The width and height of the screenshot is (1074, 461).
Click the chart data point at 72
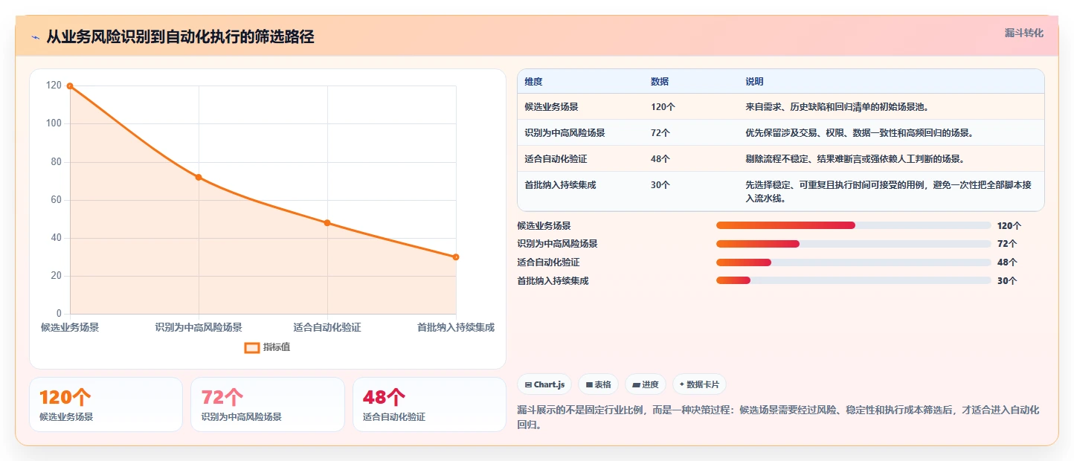coord(199,177)
